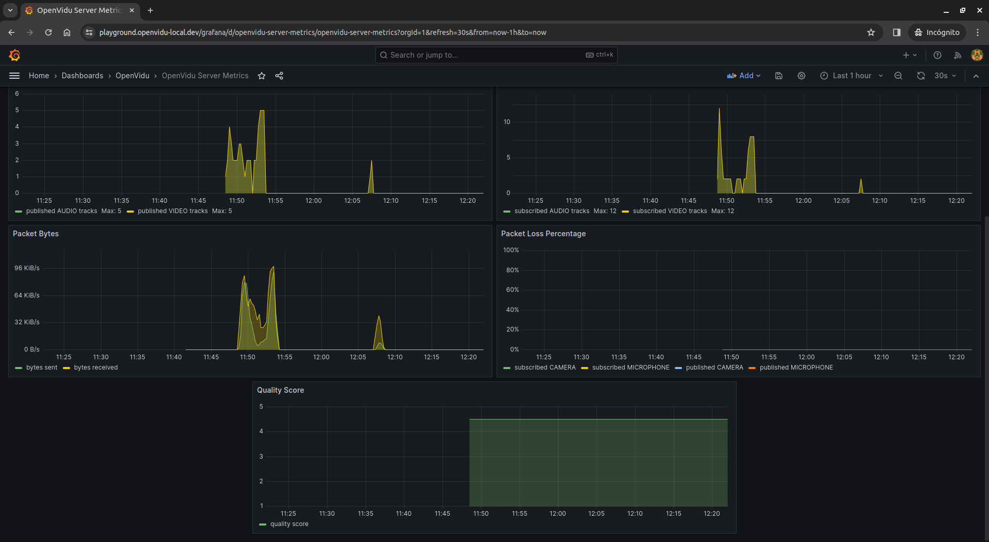The image size is (989, 542).
Task: Expand the 30s refresh interval dropdown
Action: [x=946, y=76]
